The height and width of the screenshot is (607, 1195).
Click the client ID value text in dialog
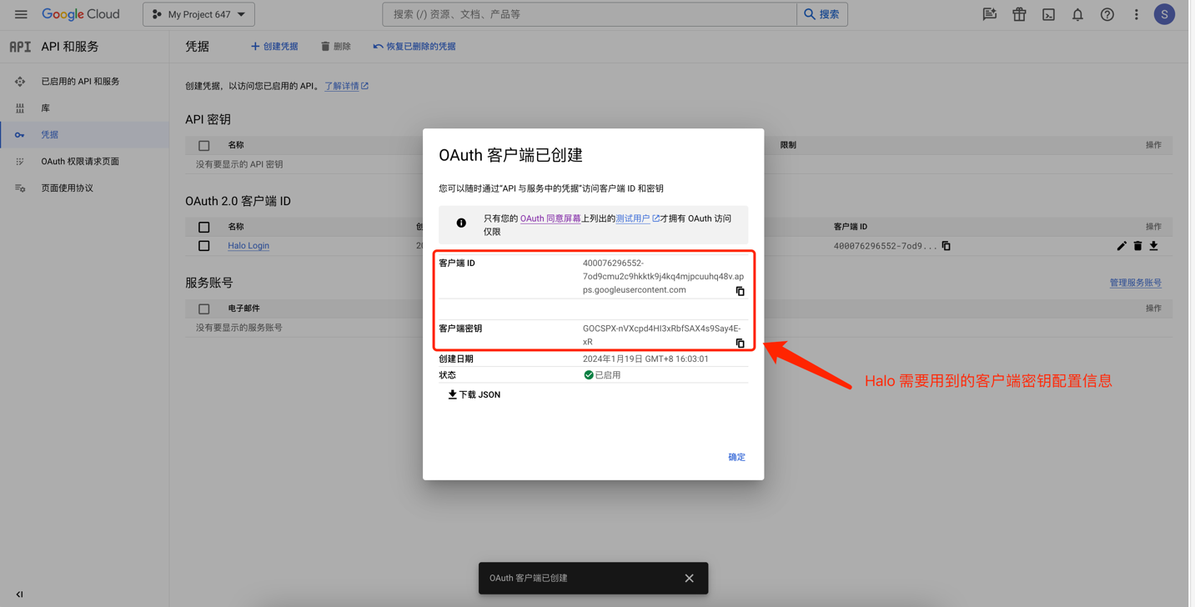pyautogui.click(x=663, y=277)
